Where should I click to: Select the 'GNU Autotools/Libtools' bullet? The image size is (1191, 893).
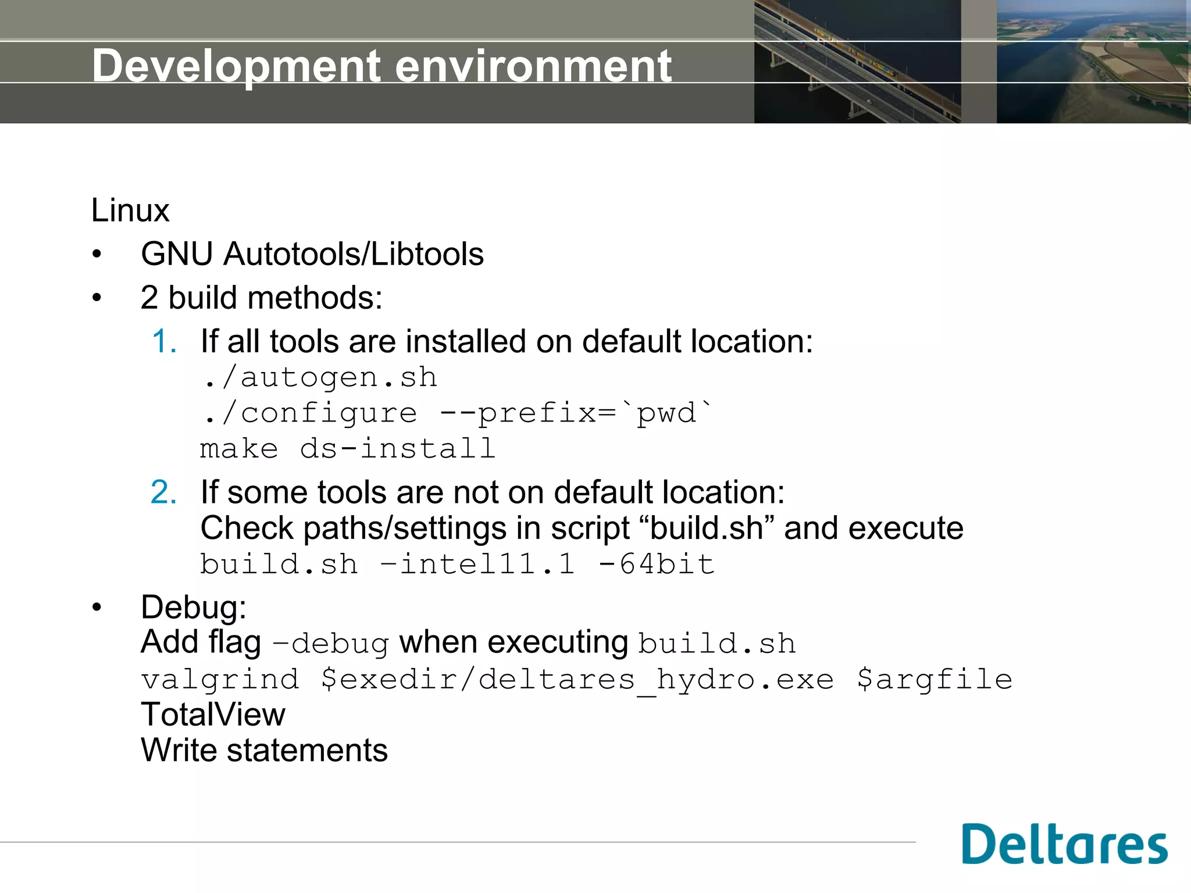[x=312, y=255]
